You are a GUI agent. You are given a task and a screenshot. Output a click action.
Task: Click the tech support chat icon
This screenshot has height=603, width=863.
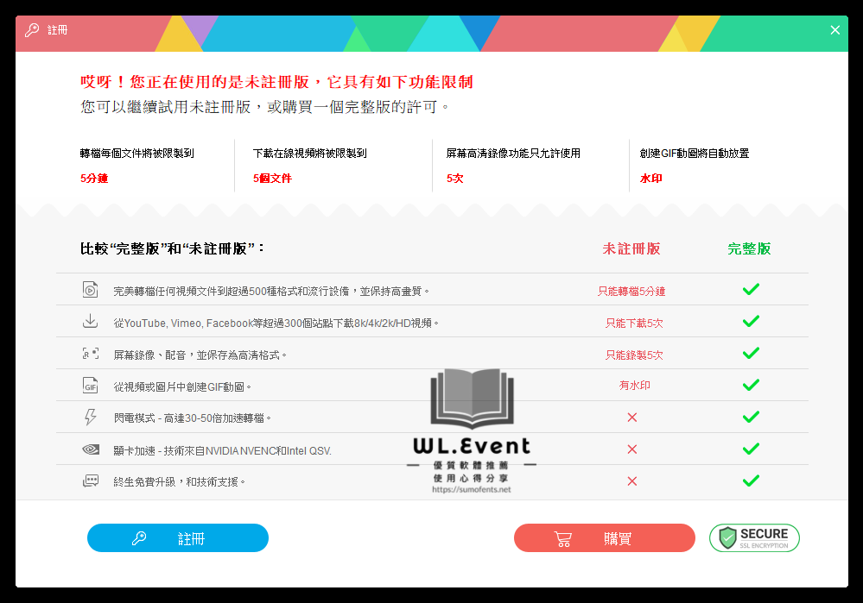[90, 481]
